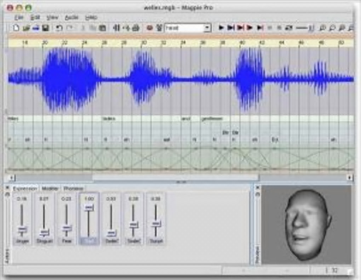
Task: Paste using the clipboard icon
Action: (102, 28)
